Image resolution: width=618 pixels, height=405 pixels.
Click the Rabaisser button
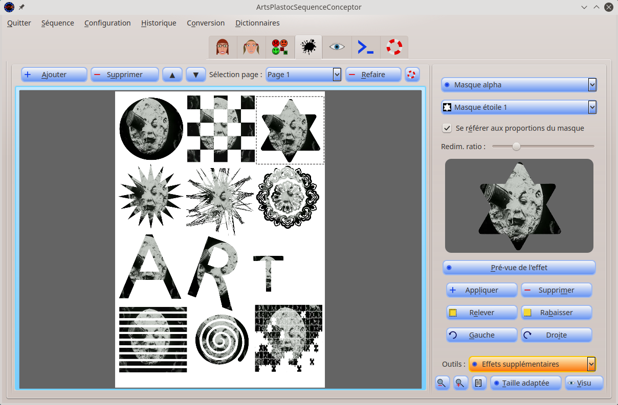click(557, 313)
